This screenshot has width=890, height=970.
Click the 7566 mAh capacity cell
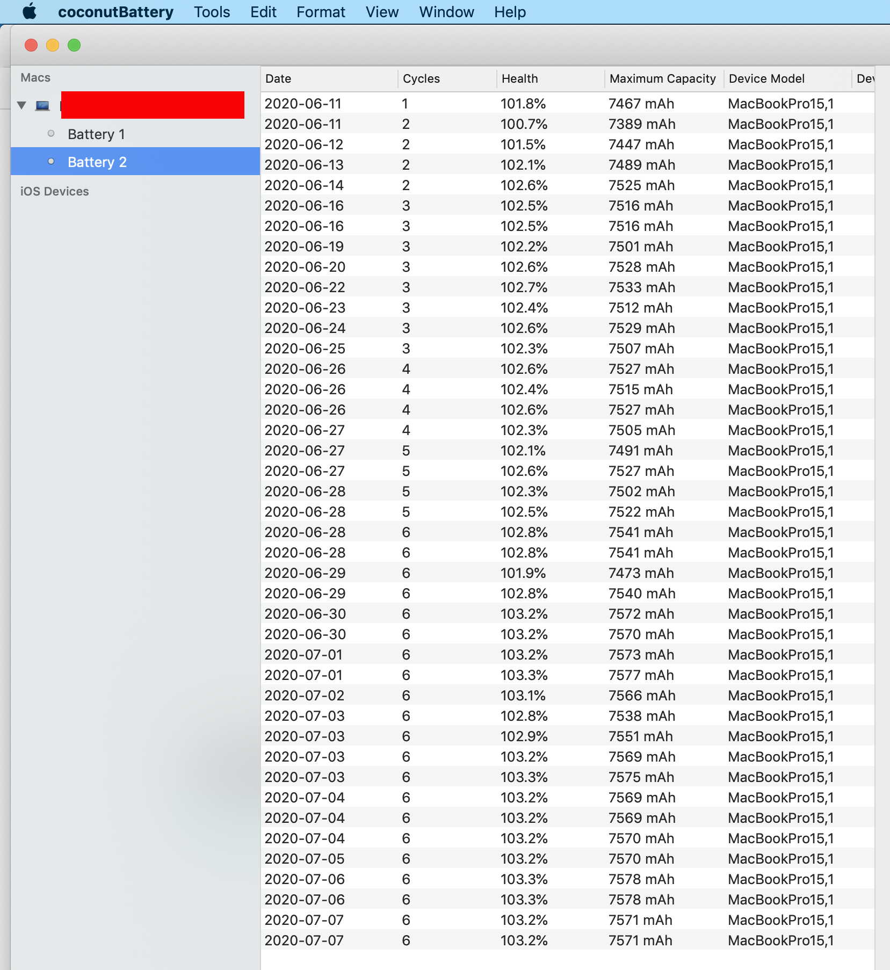click(641, 696)
